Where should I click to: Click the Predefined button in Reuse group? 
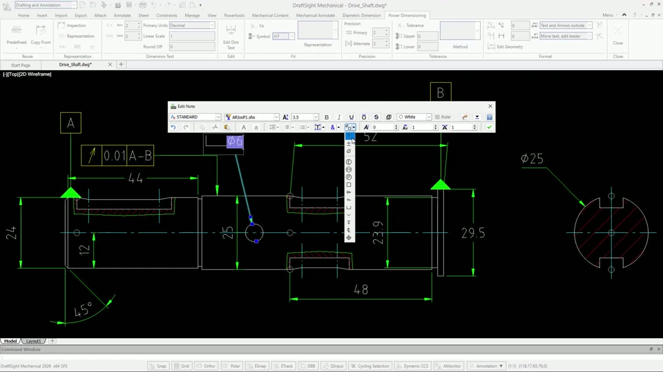coord(17,36)
